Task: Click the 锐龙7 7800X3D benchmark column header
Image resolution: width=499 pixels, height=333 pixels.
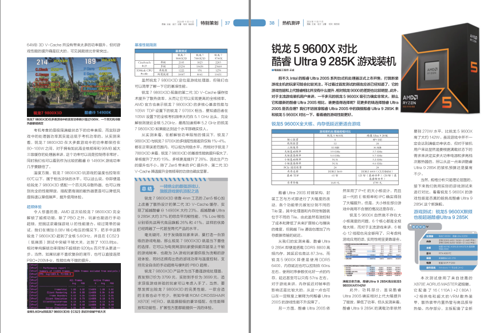Action: (199, 57)
